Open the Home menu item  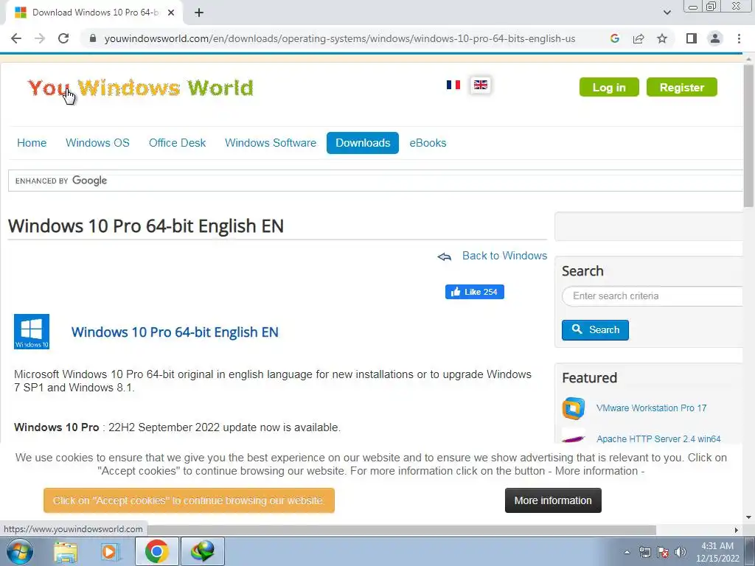[x=32, y=143]
